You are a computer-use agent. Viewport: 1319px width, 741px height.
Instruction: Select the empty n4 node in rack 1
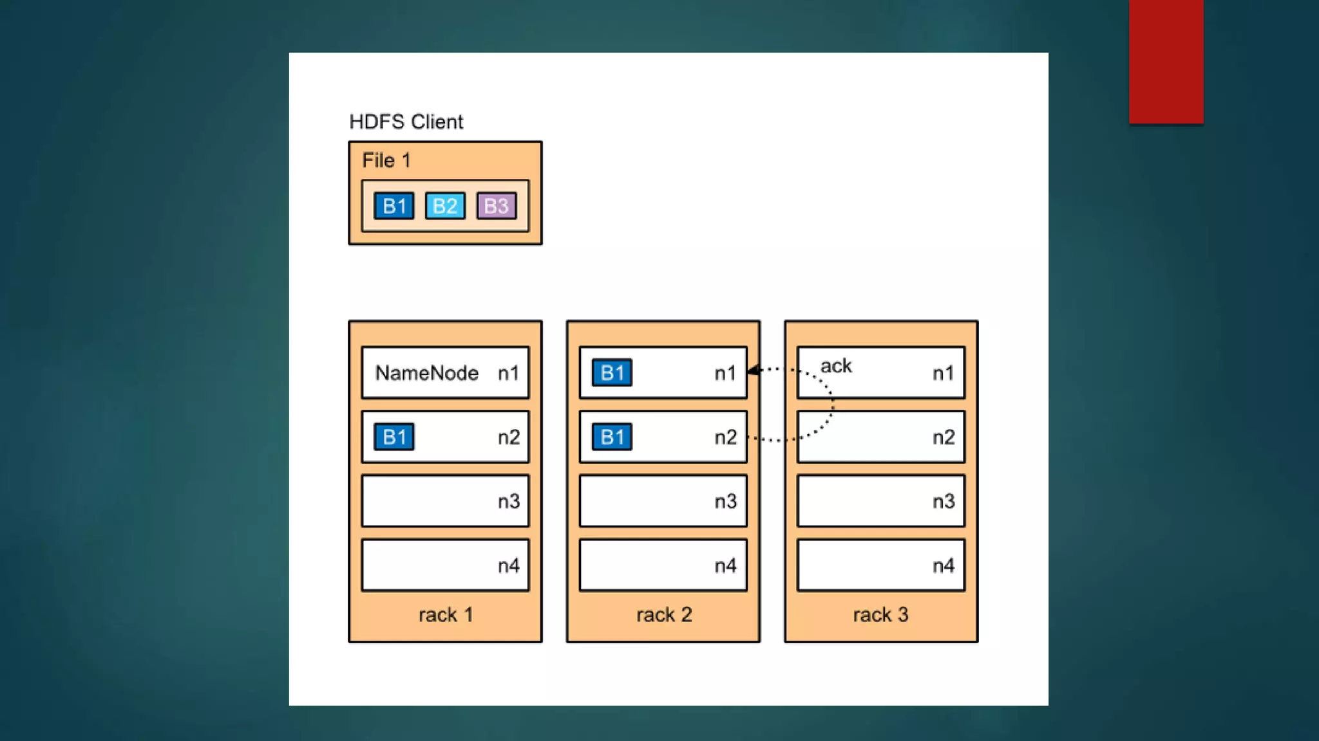[445, 565]
